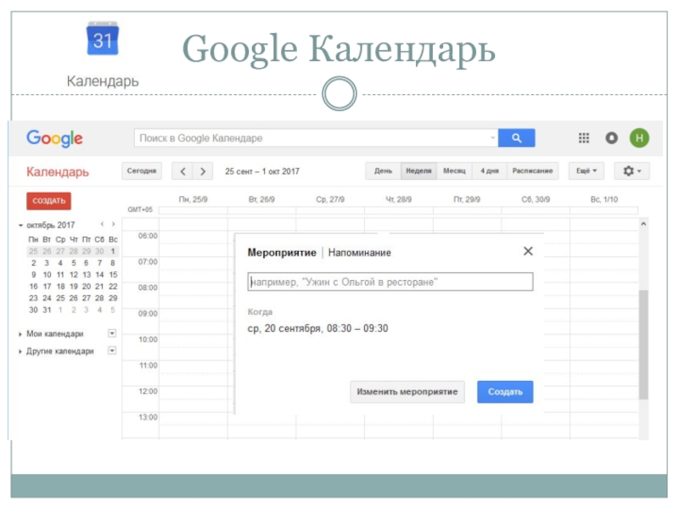Select the Вт, 26/9 column header

pyautogui.click(x=261, y=199)
